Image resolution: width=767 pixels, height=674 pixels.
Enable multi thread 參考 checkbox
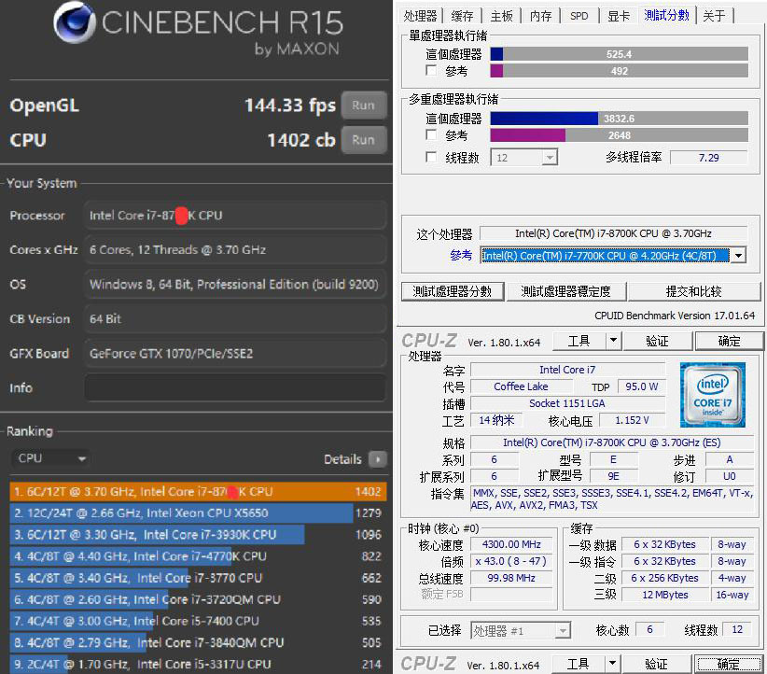tap(431, 134)
